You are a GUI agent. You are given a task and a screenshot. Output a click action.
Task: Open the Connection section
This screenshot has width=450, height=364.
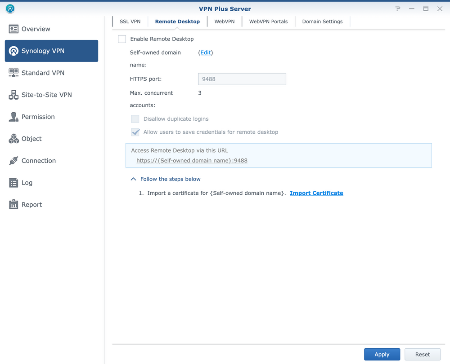pyautogui.click(x=51, y=161)
